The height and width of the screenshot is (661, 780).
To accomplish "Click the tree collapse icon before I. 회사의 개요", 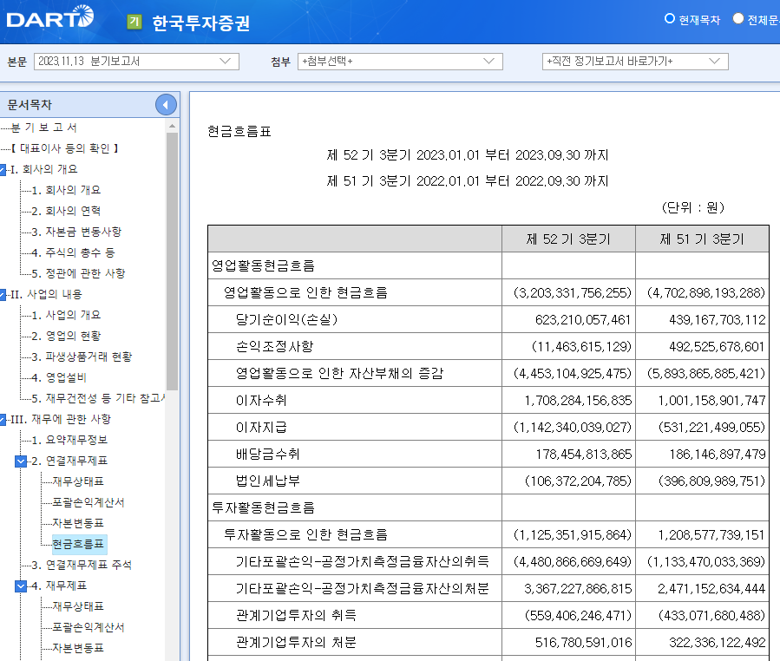I will (4, 169).
